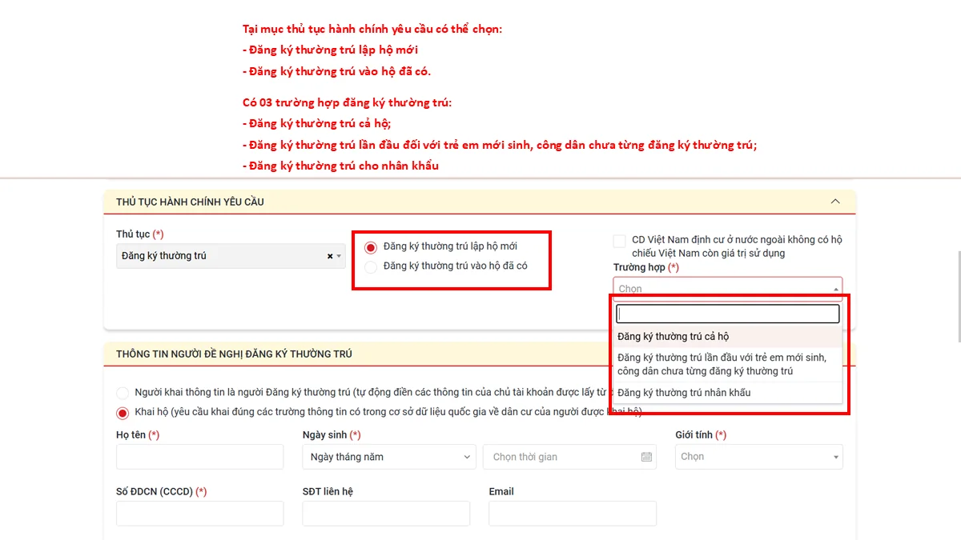Click the calendar icon in Chọn thời gian
This screenshot has width=961, height=540.
[646, 457]
